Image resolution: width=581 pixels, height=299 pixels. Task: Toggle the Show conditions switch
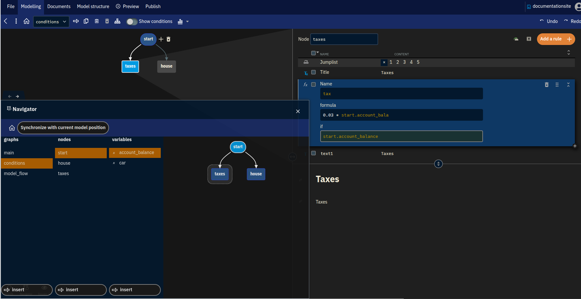coord(131,22)
